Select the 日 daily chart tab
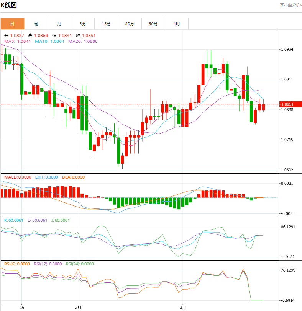The image size is (302, 311). 12,24
